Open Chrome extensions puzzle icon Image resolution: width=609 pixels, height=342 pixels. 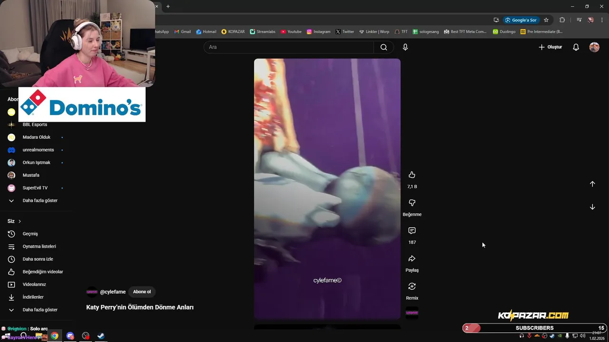coord(562,20)
